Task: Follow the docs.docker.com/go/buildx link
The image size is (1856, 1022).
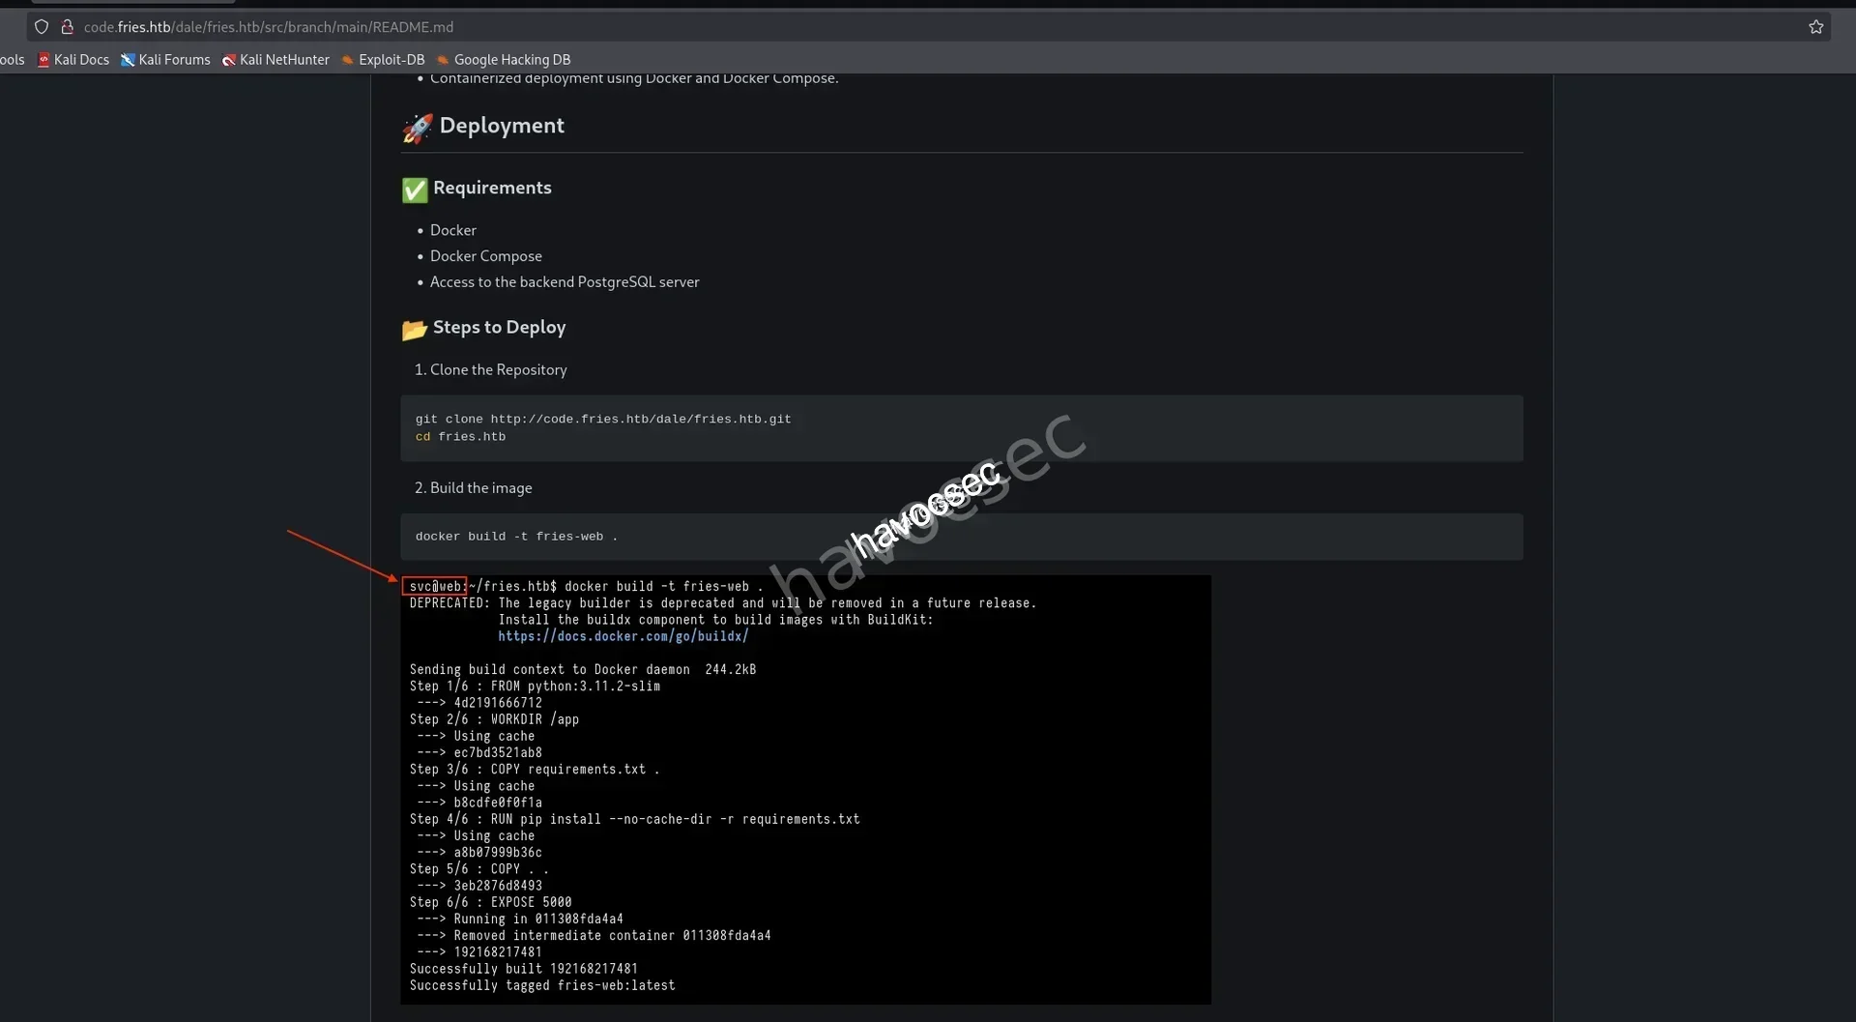Action: coord(623,636)
